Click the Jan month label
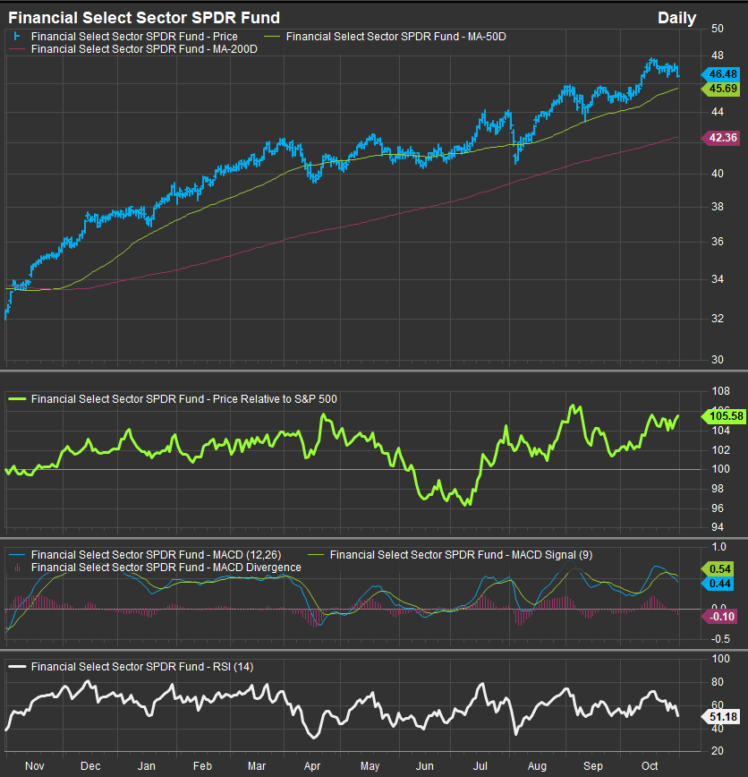748x777 pixels. (x=146, y=766)
